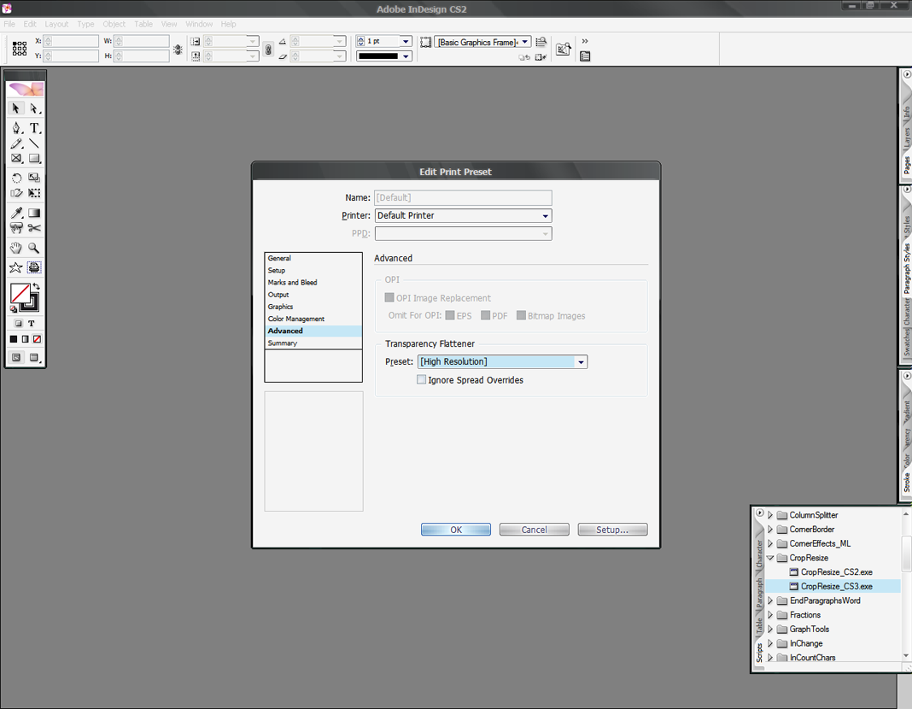Select the Gradient tool
912x709 pixels.
pyautogui.click(x=34, y=213)
